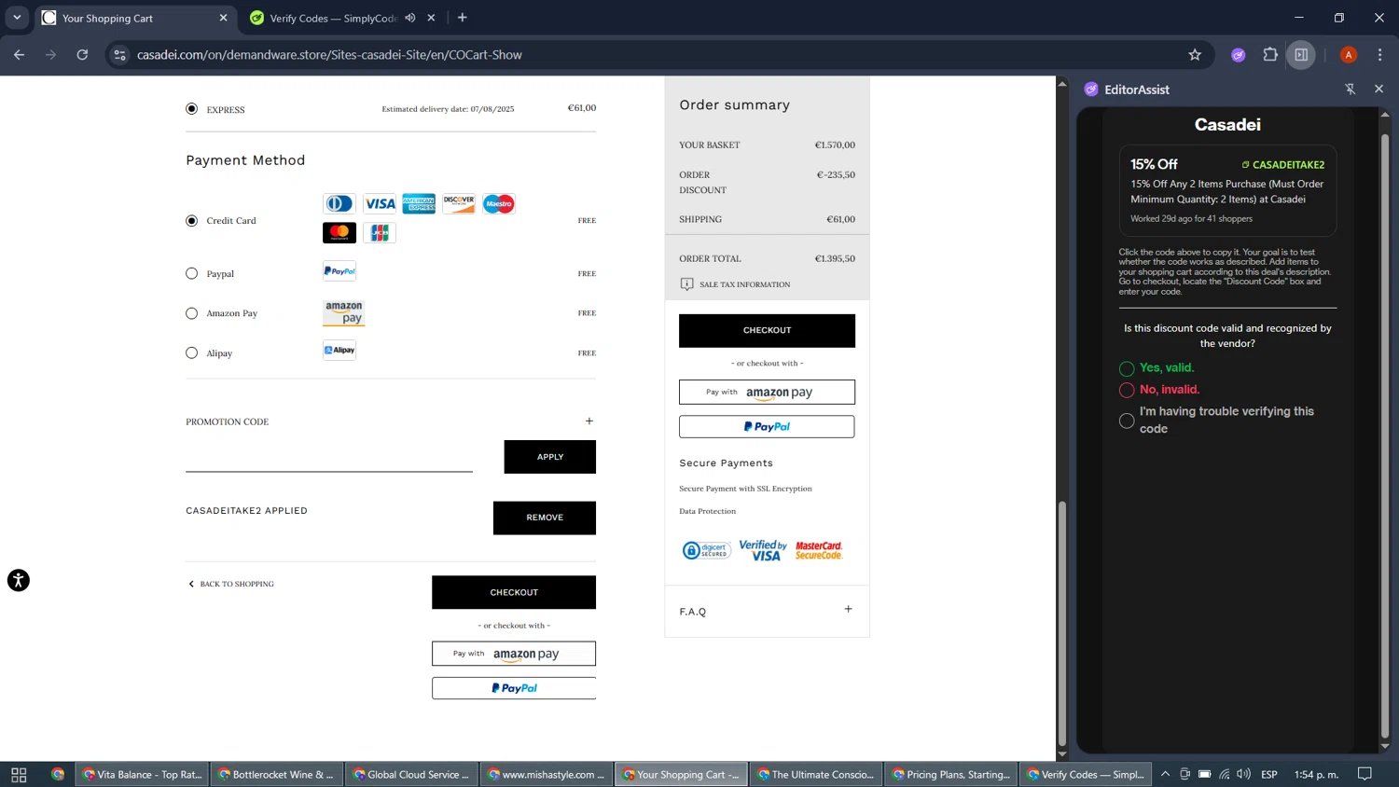Bookmark this page with the star icon
Screen dimensions: 1399x787
1195,55
